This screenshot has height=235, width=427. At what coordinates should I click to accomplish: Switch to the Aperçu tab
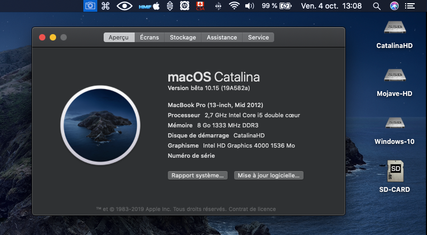pos(119,37)
